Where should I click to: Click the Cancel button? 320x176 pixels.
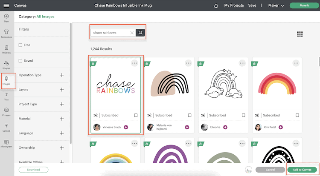(x=270, y=170)
